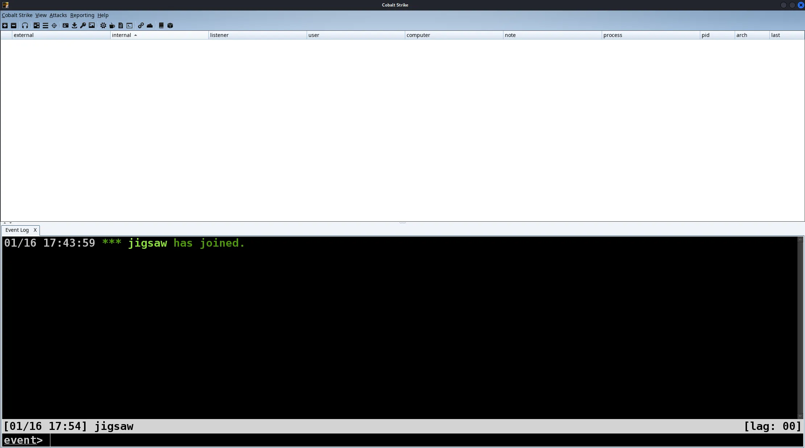Screen dimensions: 805x448
Task: Set up Java applet coffee-cup icon
Action: point(112,25)
